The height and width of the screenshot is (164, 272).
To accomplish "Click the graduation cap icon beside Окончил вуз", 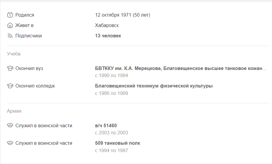I will tap(10, 68).
